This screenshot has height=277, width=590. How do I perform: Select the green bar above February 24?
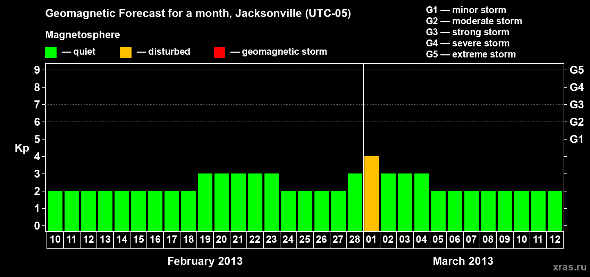pos(288,211)
